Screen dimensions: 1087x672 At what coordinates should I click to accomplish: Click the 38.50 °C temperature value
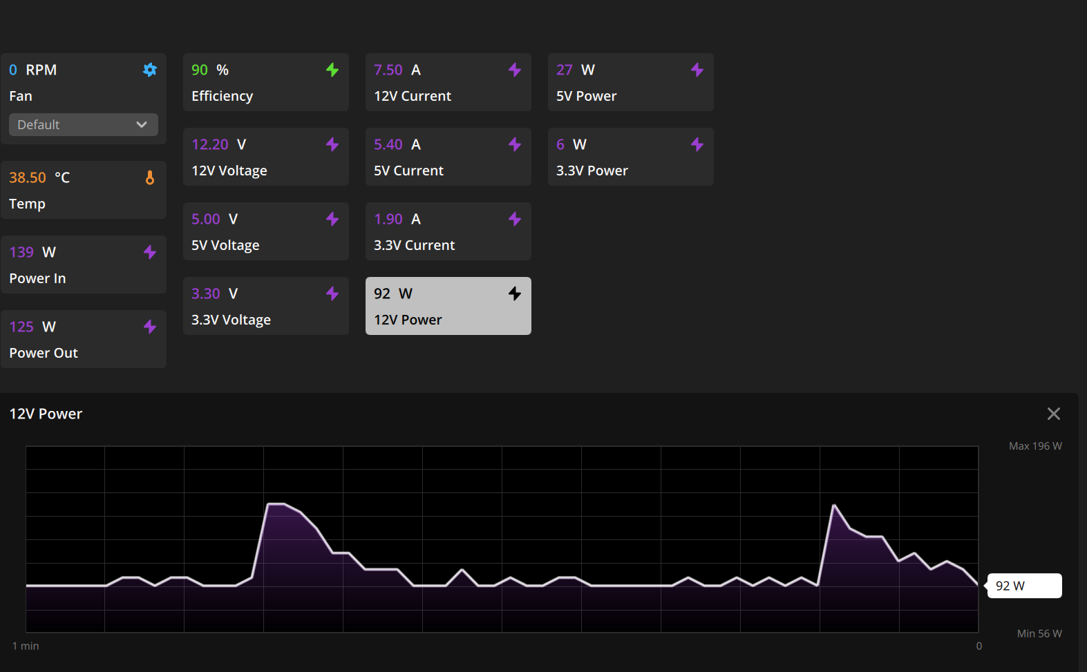coord(39,177)
